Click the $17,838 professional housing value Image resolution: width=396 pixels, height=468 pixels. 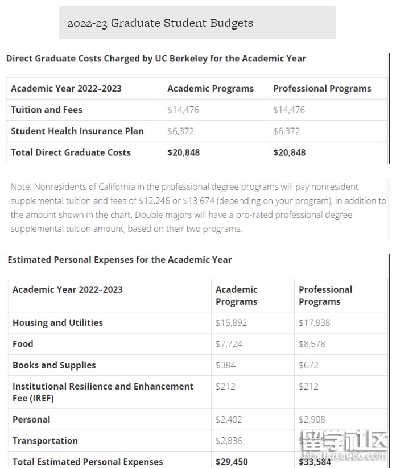pyautogui.click(x=314, y=323)
